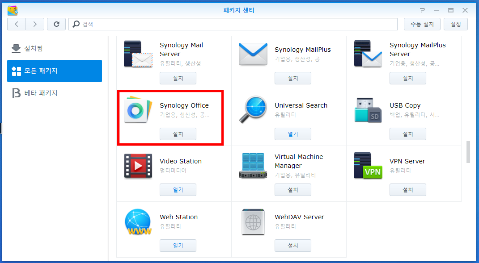Image resolution: width=479 pixels, height=263 pixels.
Task: Install Synology Mail Server with 설치
Action: 178,78
